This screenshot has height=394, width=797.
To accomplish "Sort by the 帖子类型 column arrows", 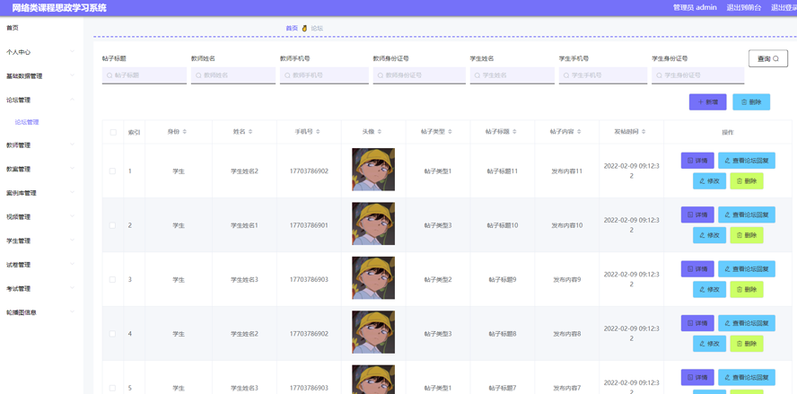I will coord(450,132).
